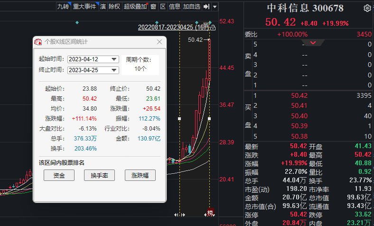Open the settings gear beside 中科信息 300678

[367, 9]
